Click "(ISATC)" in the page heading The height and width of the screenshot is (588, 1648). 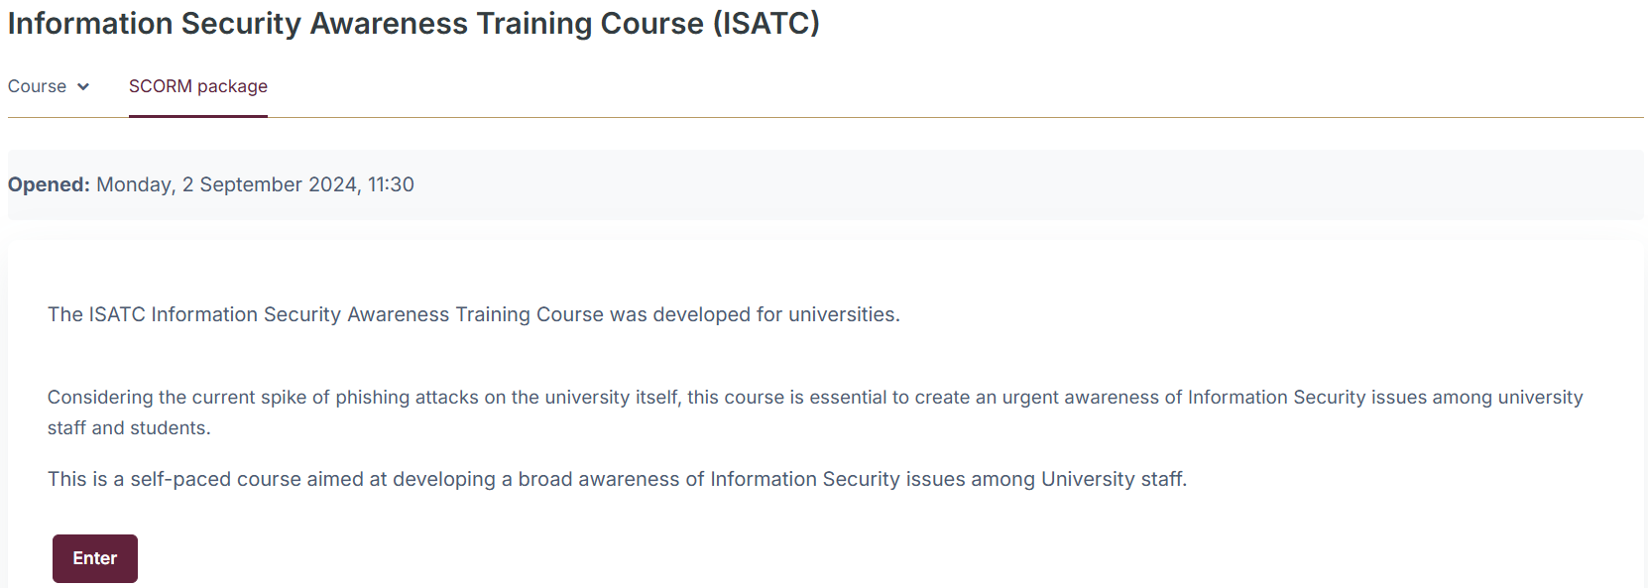pos(765,24)
